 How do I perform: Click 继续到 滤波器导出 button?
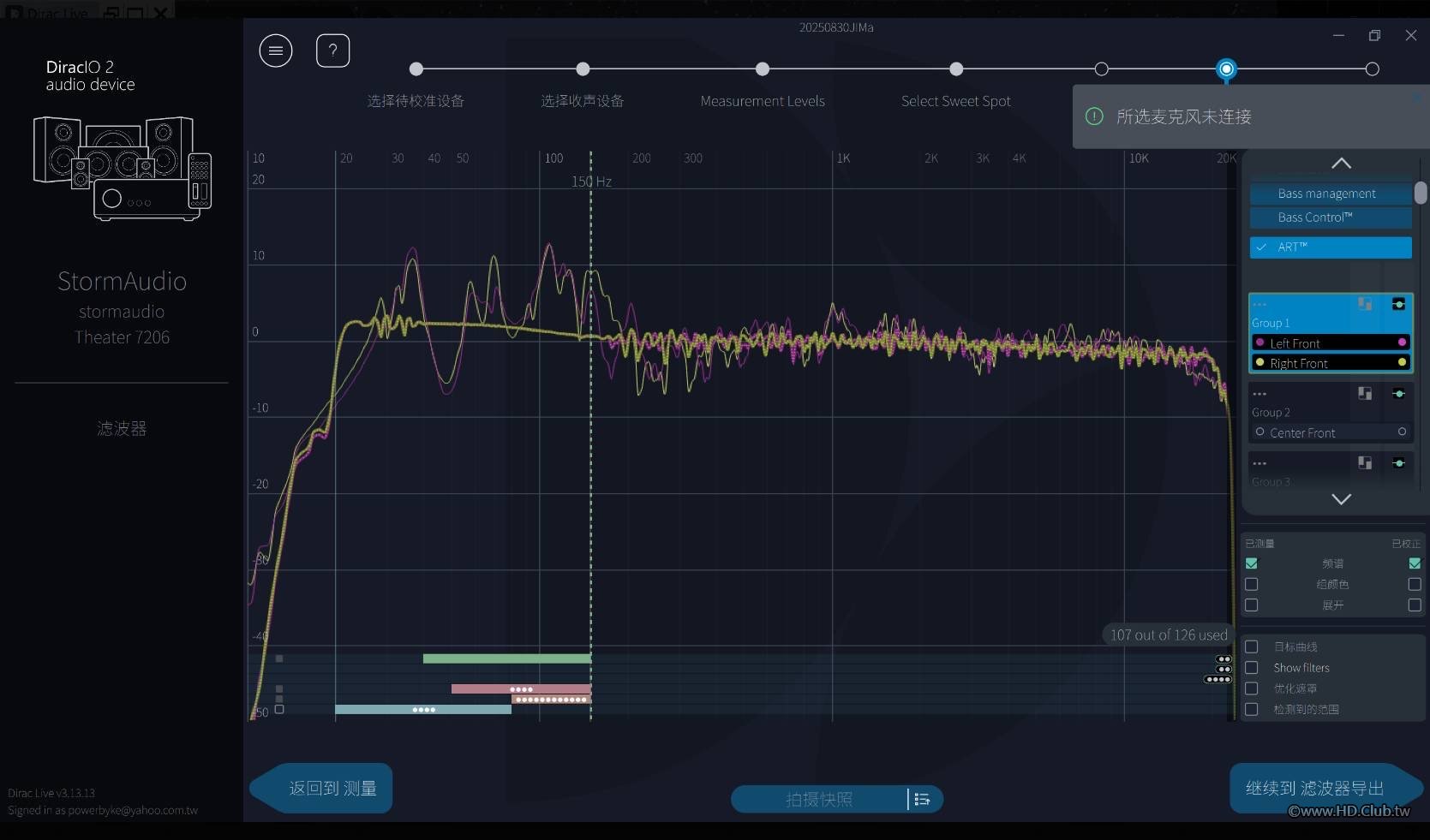1317,788
